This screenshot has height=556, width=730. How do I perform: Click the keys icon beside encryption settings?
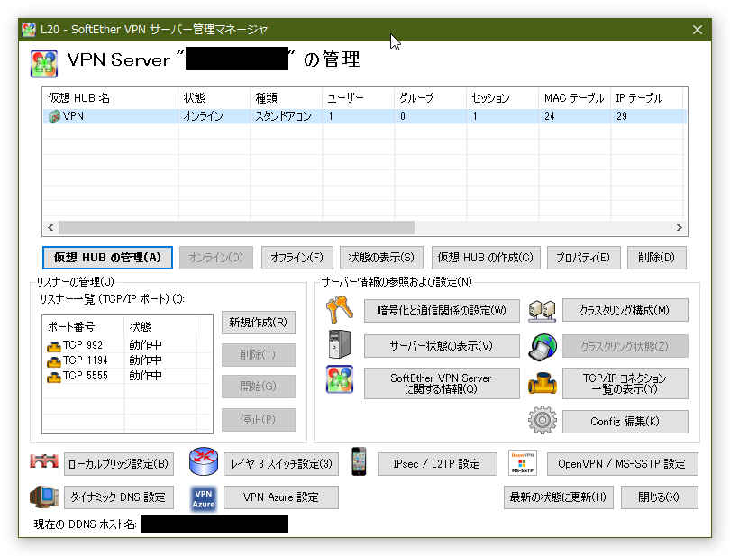coord(340,310)
